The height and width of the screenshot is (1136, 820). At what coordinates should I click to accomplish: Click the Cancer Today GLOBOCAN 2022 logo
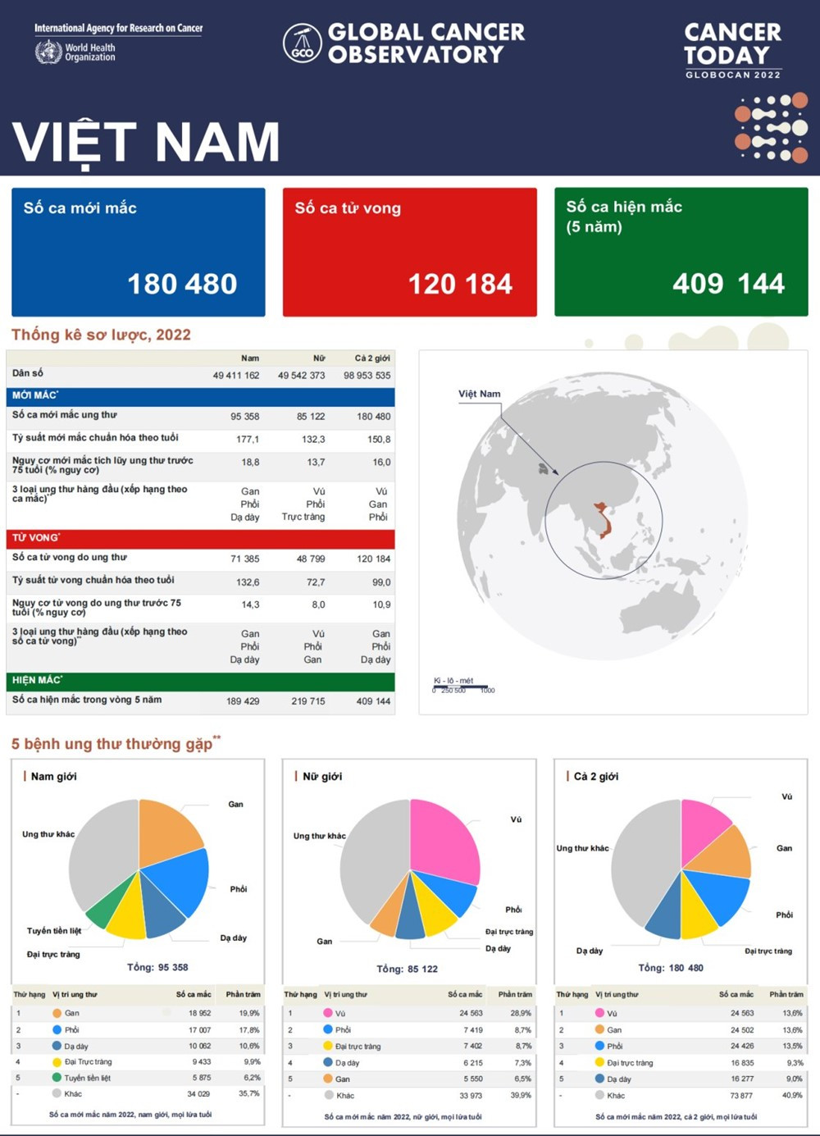click(x=732, y=51)
